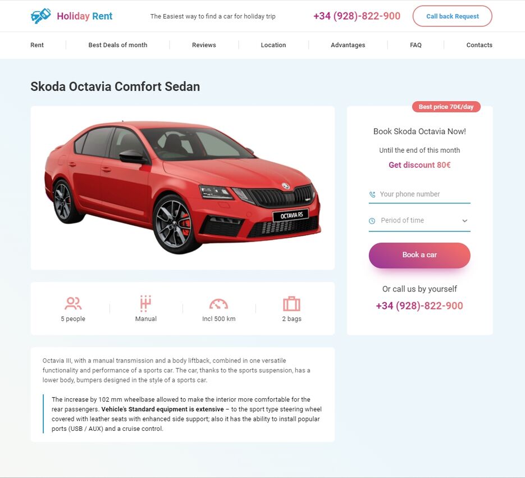Go to Best Deals of month section

pos(118,45)
